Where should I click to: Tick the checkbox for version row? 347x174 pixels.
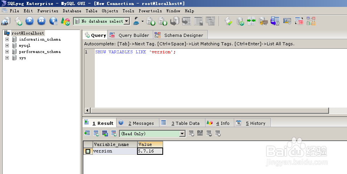88,151
